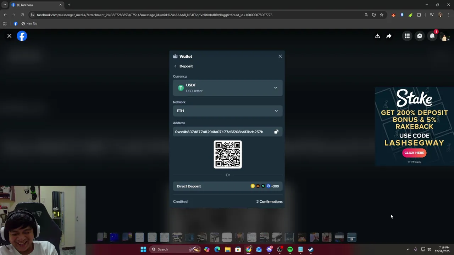Go back from the Deposit screen

[175, 66]
